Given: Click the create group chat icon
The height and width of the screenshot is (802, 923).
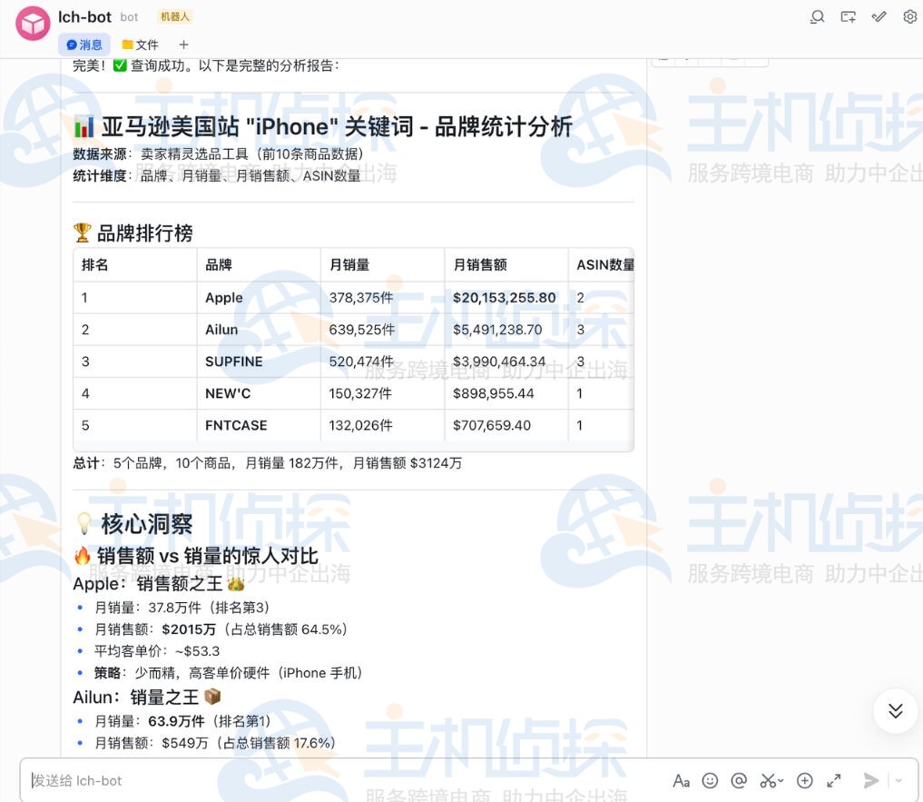Looking at the screenshot, I should coord(848,17).
